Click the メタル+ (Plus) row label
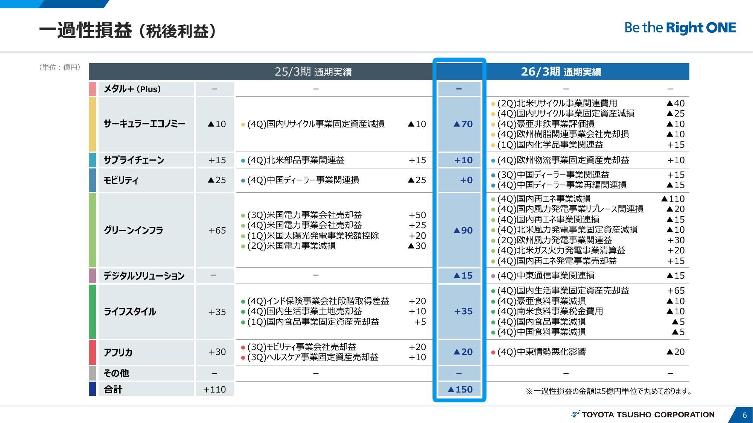The width and height of the screenshot is (753, 423). pos(132,89)
